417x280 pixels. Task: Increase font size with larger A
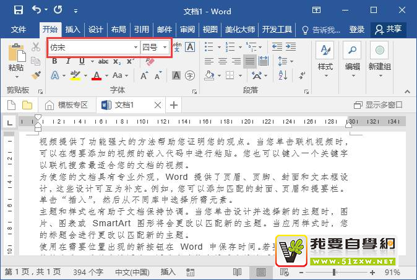click(x=144, y=75)
